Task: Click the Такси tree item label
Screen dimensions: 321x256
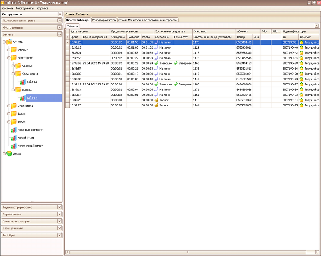Action: 21,114
